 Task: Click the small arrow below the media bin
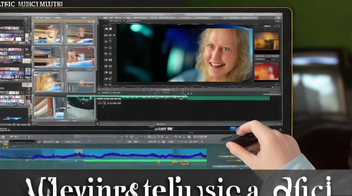coord(97,124)
